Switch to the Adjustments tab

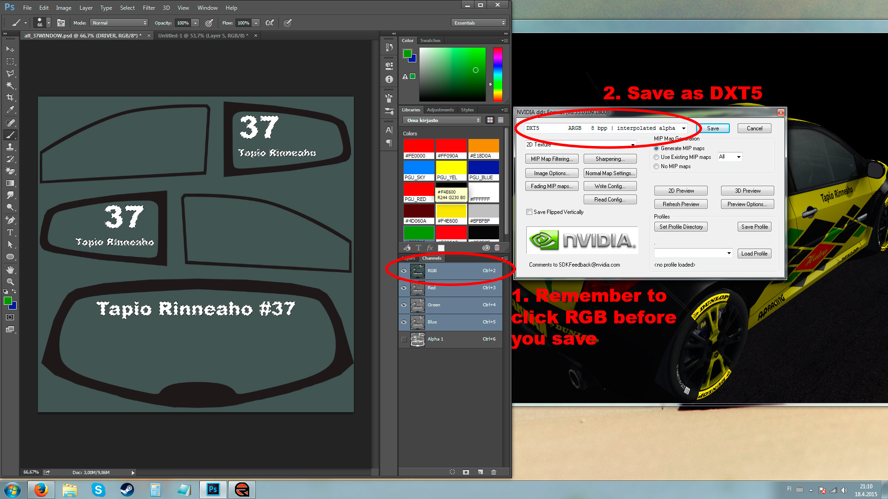(440, 110)
